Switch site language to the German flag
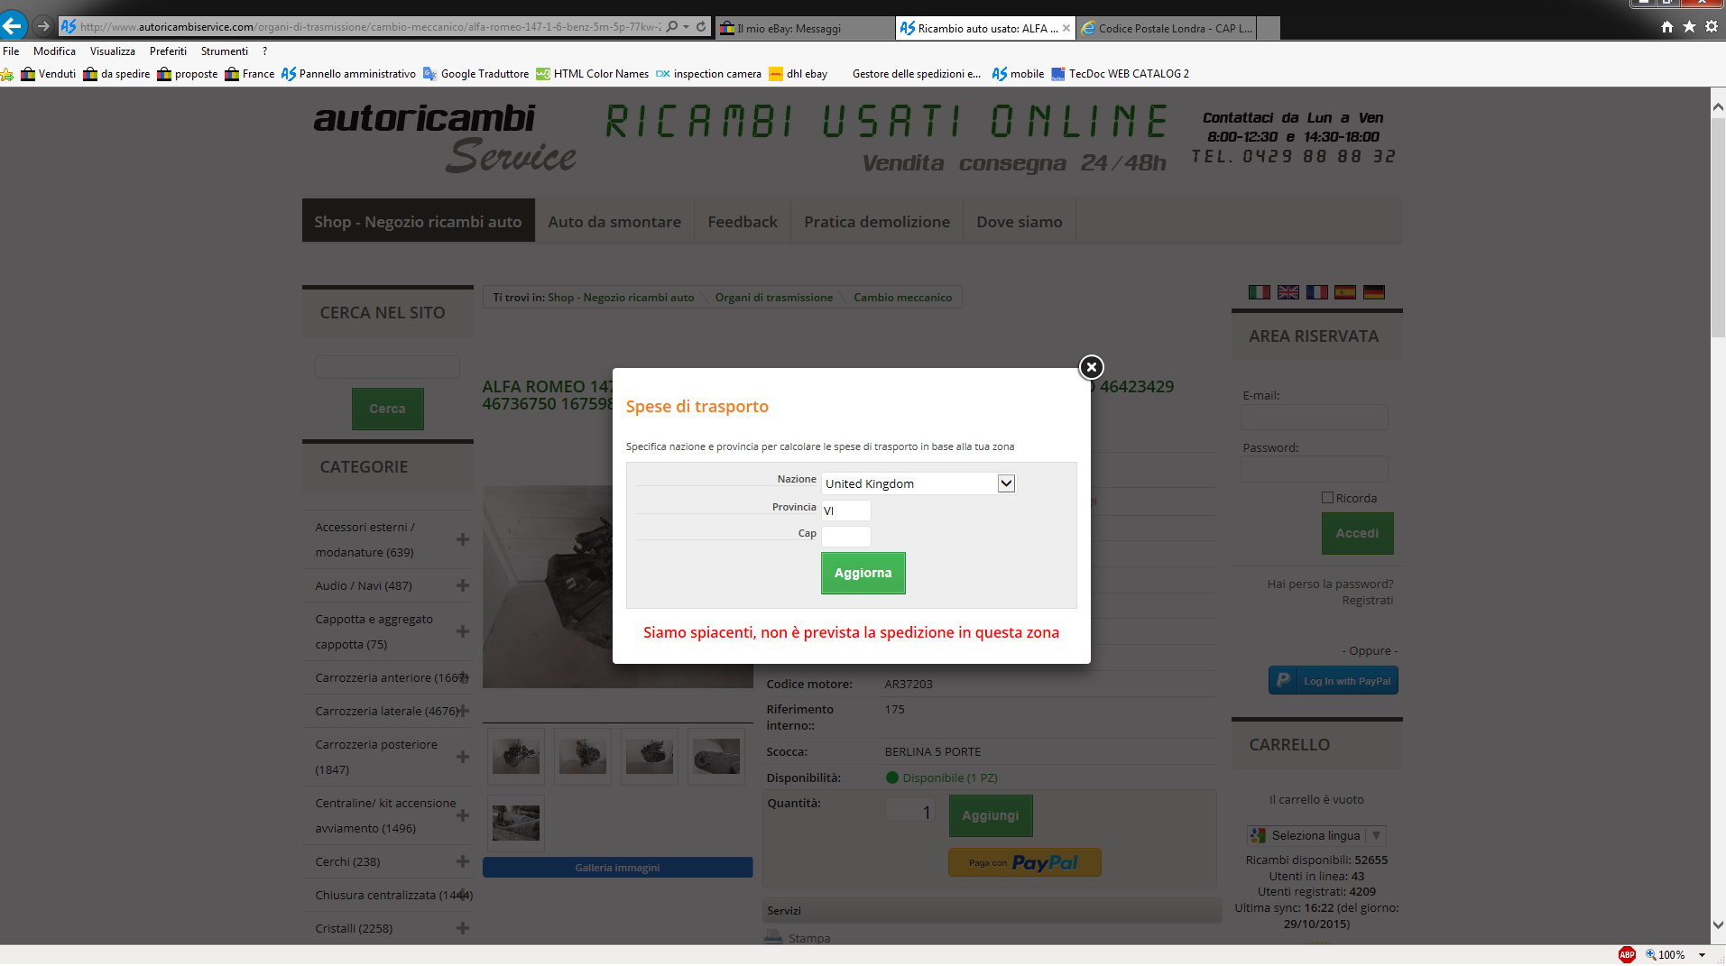Screen dimensions: 1726x966 tap(1374, 292)
